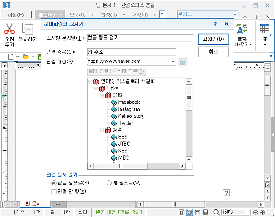Click the second view mode icon in status bar
This screenshot has height=217, width=275.
pos(190,212)
